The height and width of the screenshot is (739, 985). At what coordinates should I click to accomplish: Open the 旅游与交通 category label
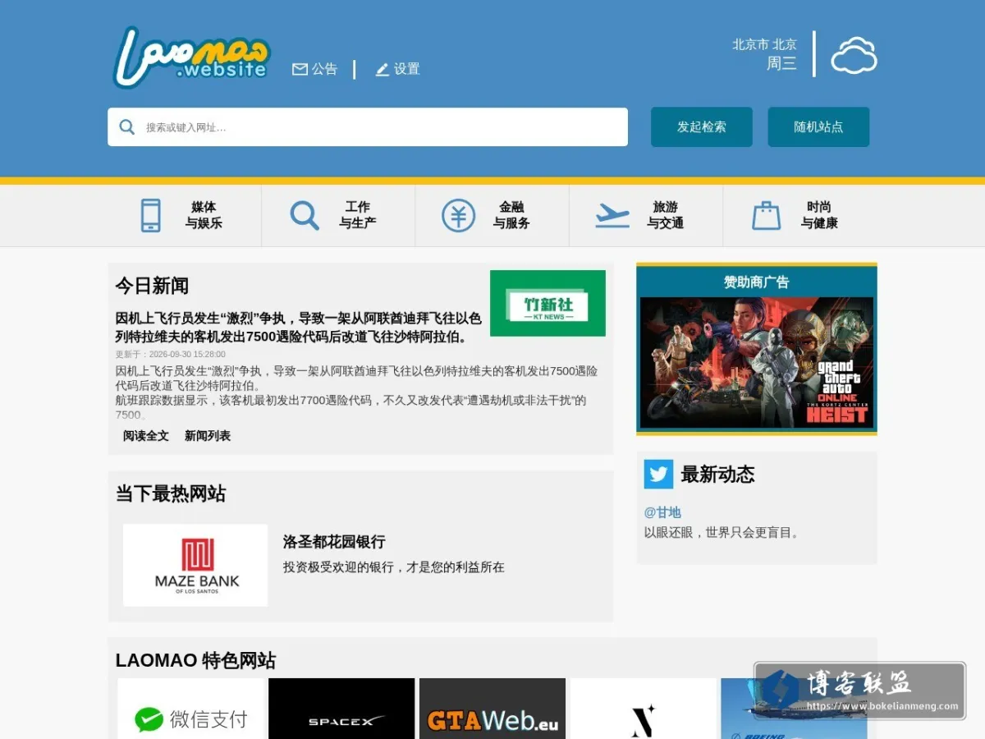tap(665, 215)
